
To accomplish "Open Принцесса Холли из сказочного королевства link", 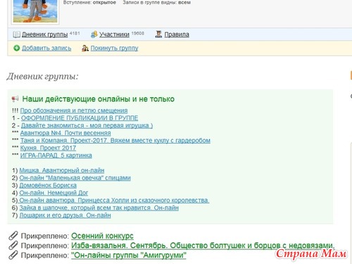I will (x=114, y=201).
